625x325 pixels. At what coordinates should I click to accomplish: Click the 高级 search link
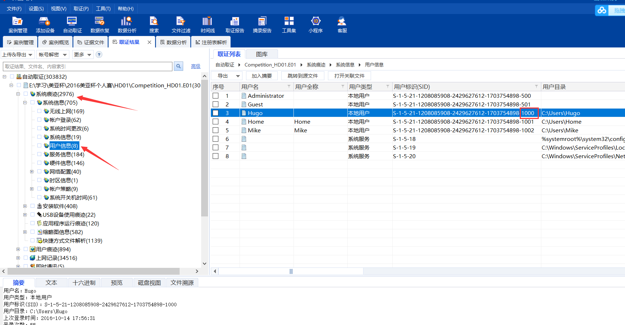pyautogui.click(x=196, y=66)
